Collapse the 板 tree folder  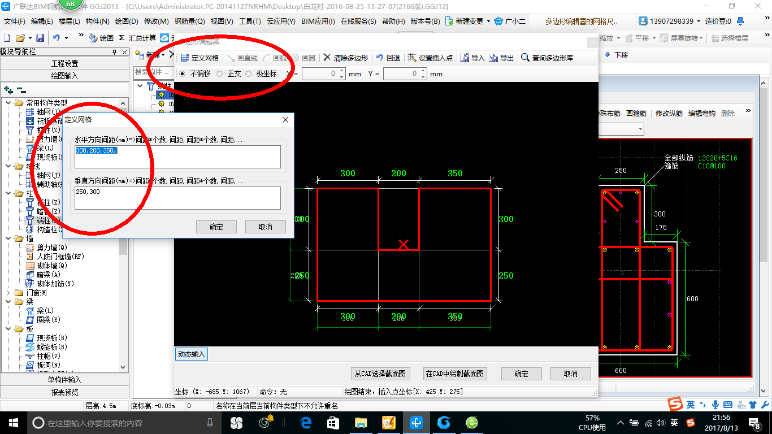pyautogui.click(x=8, y=329)
